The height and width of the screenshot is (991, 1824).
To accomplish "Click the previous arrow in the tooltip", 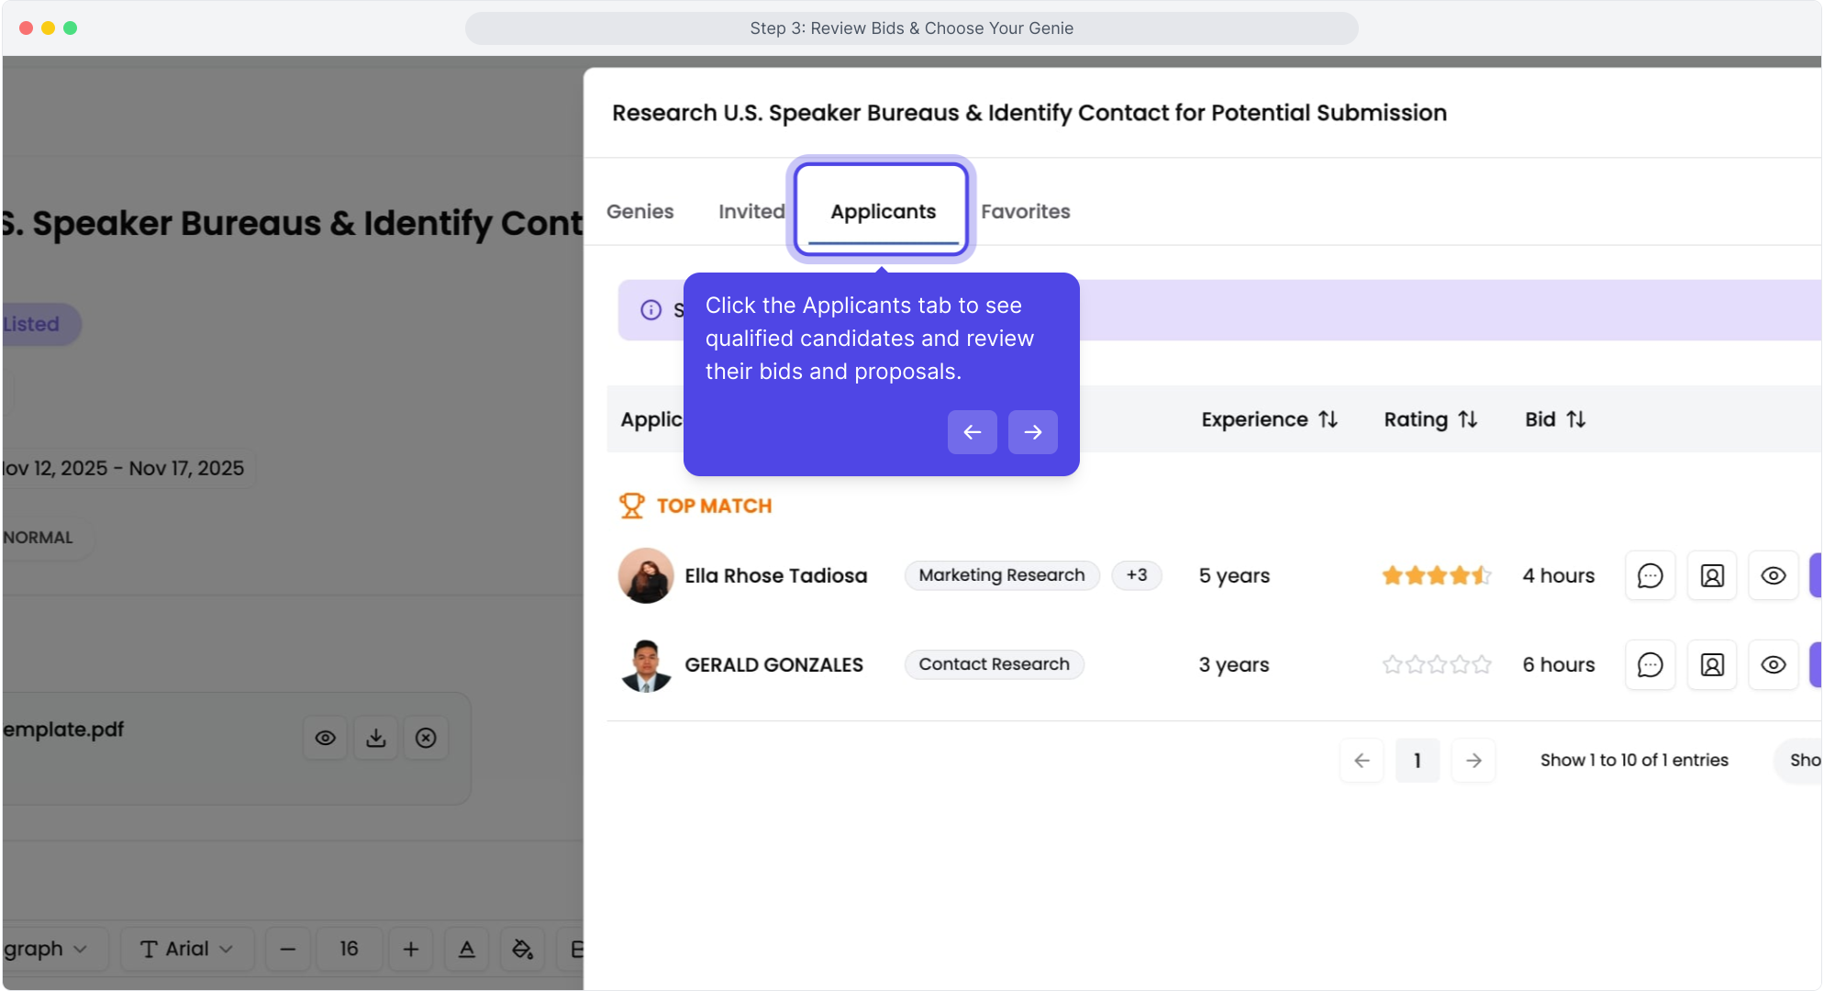I will (972, 432).
